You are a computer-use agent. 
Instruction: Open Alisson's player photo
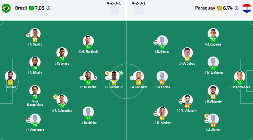click(x=10, y=76)
